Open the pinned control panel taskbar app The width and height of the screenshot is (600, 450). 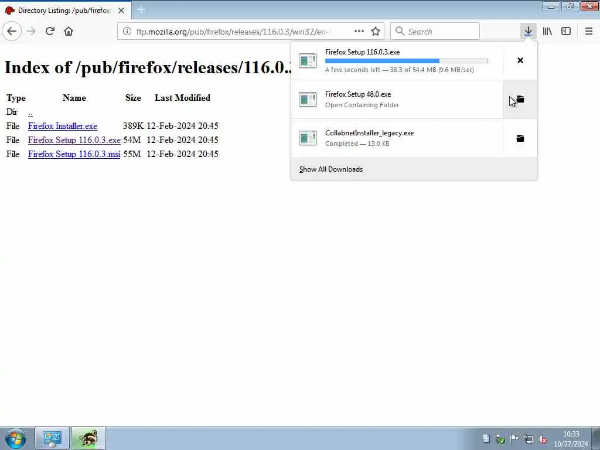[x=52, y=438]
